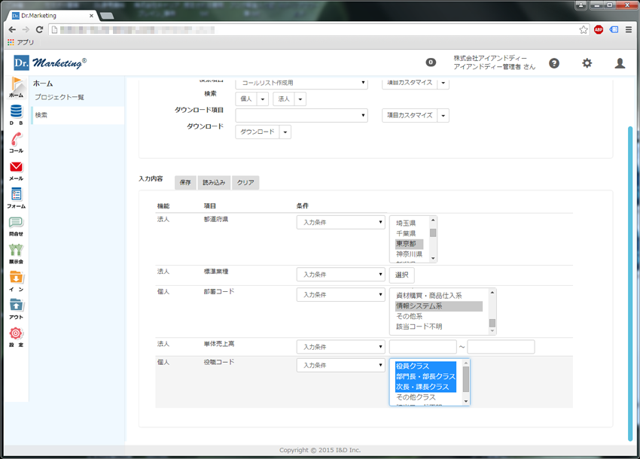This screenshot has height=459, width=640.
Task: Open the user profile icon
Action: click(x=620, y=63)
